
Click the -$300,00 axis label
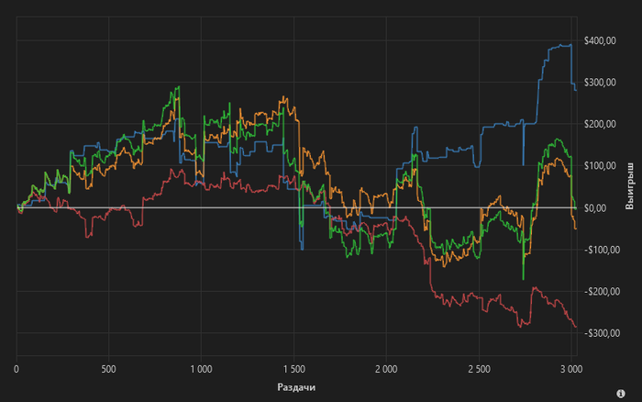[x=602, y=333]
